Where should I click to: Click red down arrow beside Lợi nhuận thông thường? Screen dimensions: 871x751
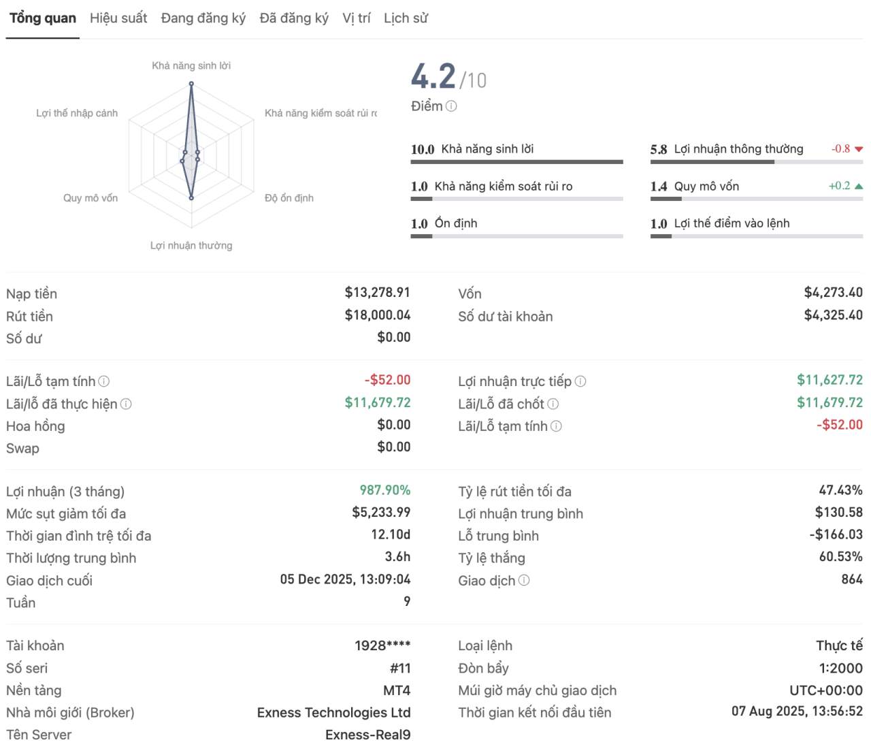coord(859,149)
